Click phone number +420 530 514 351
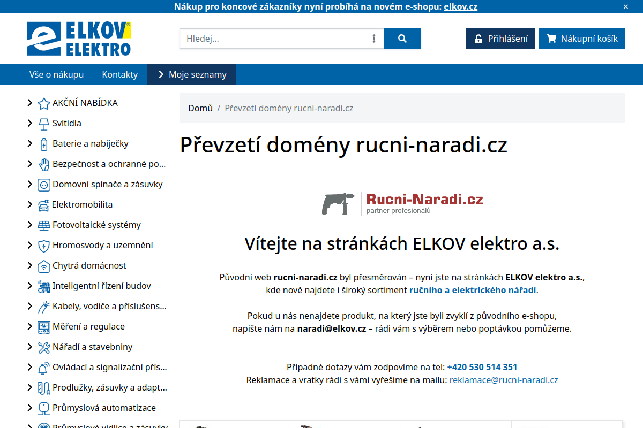Image resolution: width=643 pixels, height=428 pixels. pos(482,367)
